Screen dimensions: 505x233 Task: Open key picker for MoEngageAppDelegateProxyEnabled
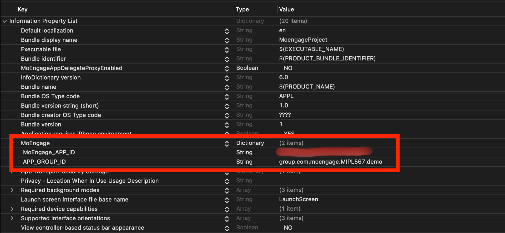[x=227, y=68]
